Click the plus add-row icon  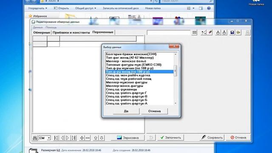coord(82,138)
